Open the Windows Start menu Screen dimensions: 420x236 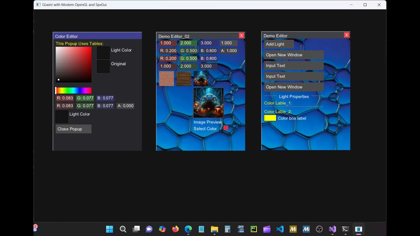coord(110,229)
